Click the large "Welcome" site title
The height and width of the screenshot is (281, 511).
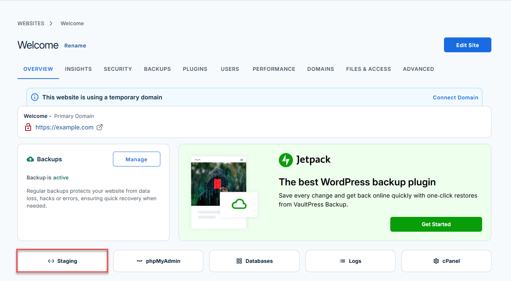coord(38,45)
